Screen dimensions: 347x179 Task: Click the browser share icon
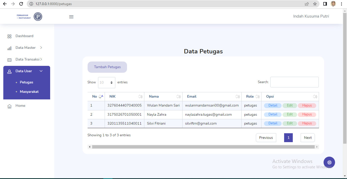pos(307,4)
